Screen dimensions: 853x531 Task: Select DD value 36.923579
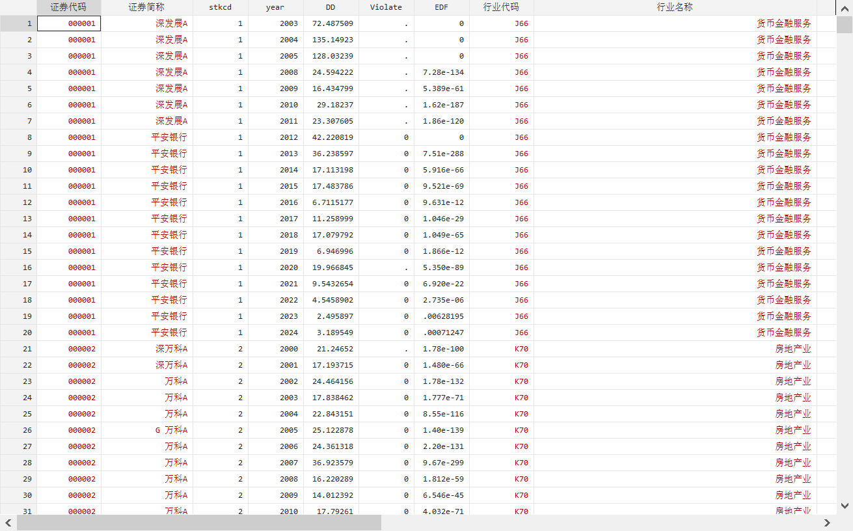click(332, 463)
